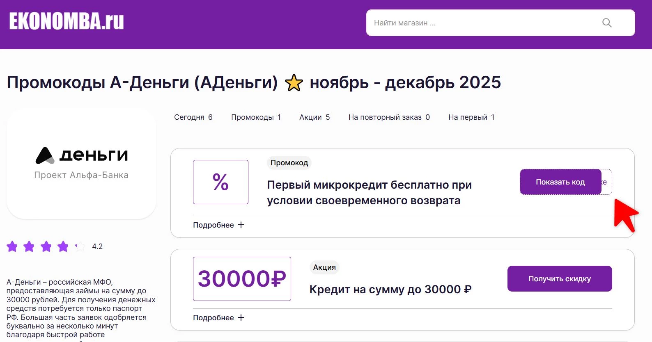
Task: Open the 'На повторный заказ 0' tab
Action: [x=389, y=117]
